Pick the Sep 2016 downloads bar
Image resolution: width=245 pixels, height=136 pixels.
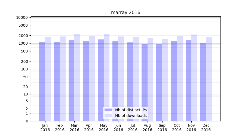point(165,80)
